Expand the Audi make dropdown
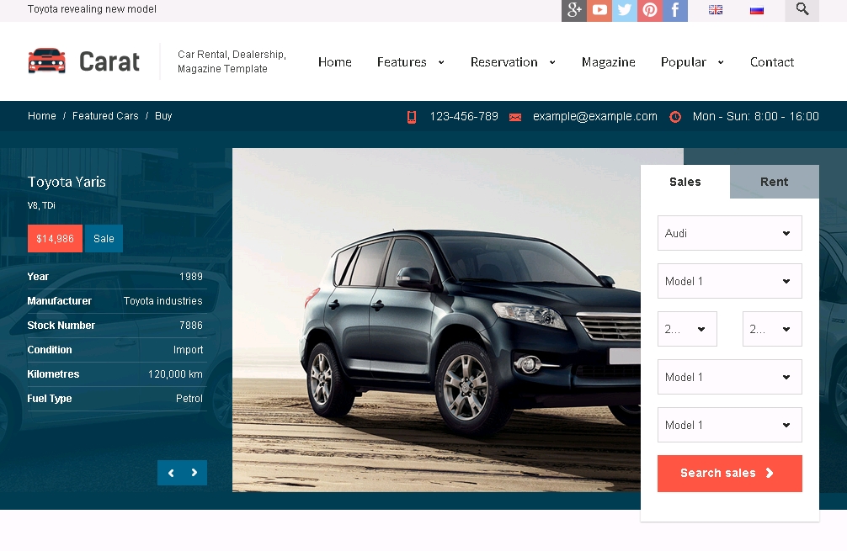Viewport: 847px width, 551px height. coord(729,233)
